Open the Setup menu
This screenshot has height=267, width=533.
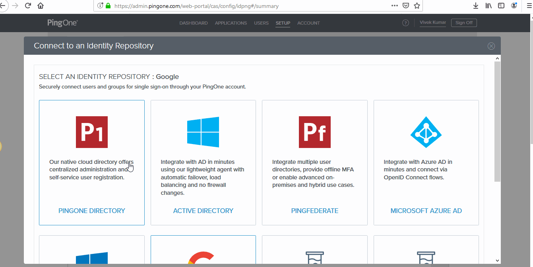coord(283,23)
